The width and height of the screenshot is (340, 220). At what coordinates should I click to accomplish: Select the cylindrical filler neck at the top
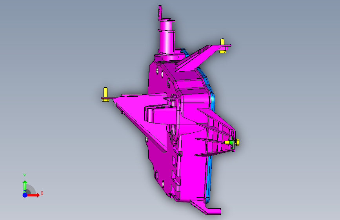tap(167, 39)
